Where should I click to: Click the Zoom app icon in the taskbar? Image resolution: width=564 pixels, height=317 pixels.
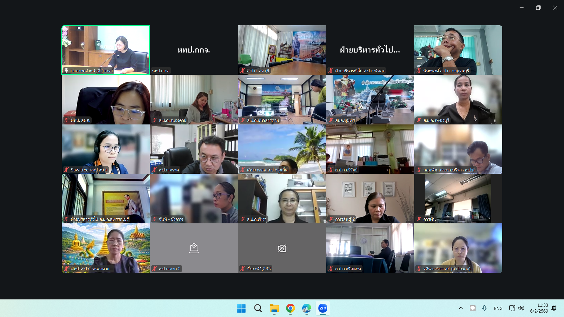tap(323, 308)
